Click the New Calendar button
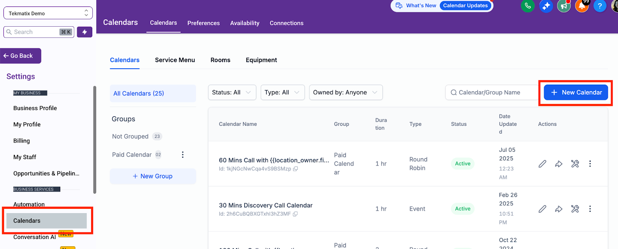This screenshot has width=618, height=249. [576, 92]
